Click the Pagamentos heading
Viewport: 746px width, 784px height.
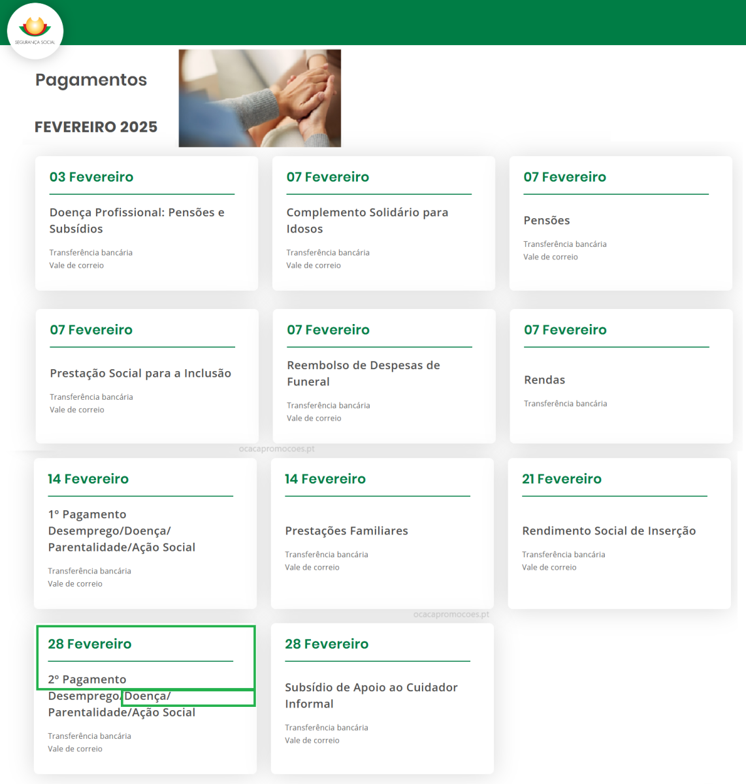(91, 80)
